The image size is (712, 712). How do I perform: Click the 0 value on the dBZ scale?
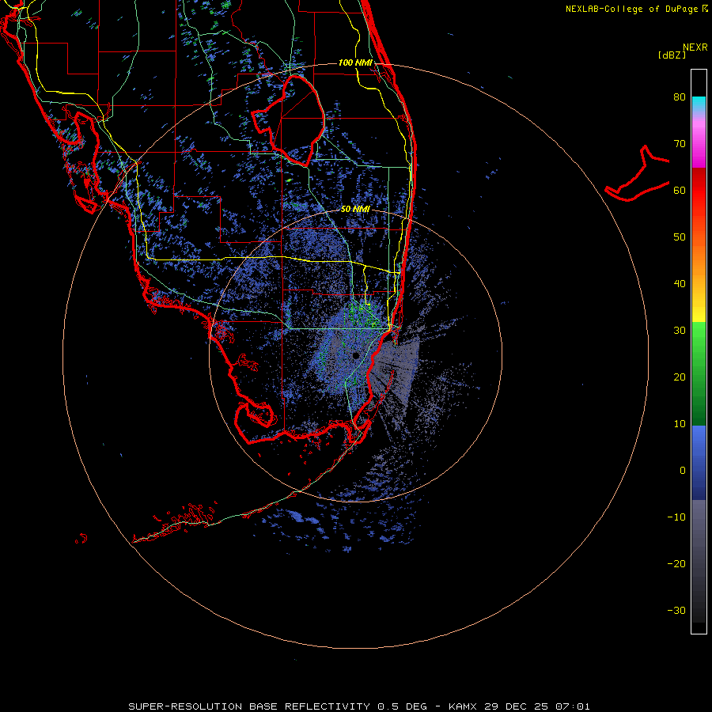click(x=683, y=471)
